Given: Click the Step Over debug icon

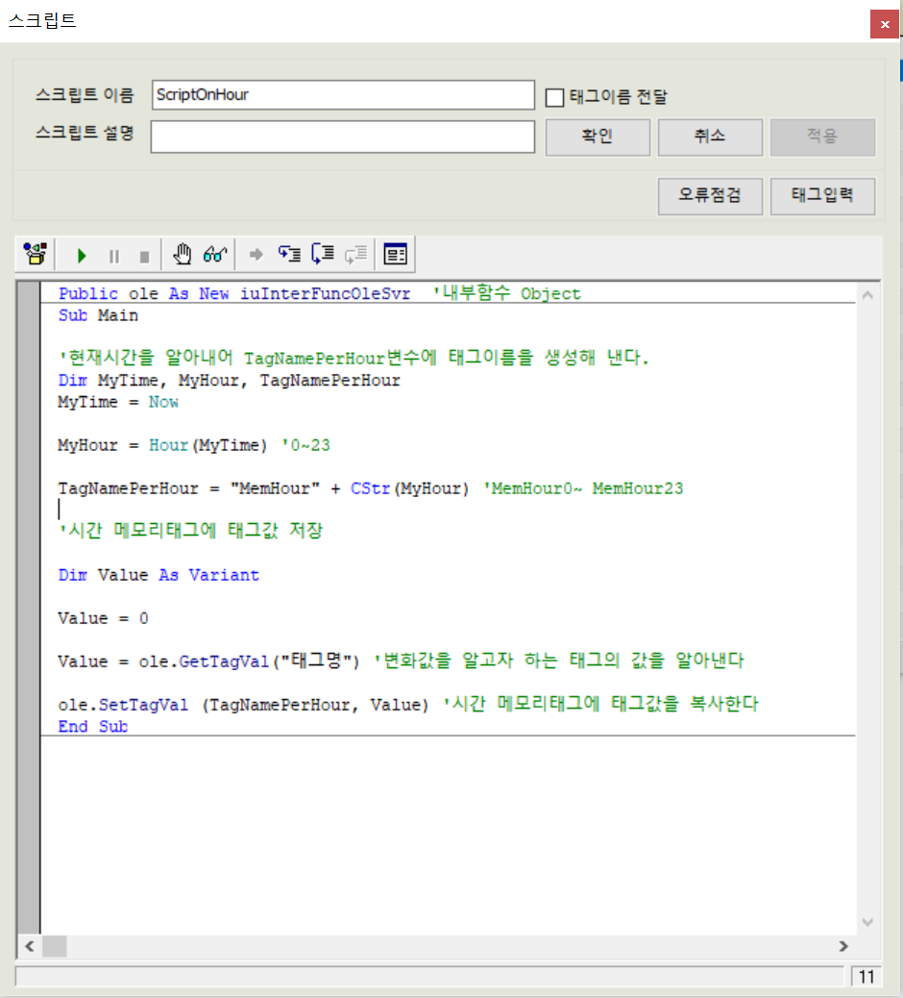Looking at the screenshot, I should pos(322,255).
